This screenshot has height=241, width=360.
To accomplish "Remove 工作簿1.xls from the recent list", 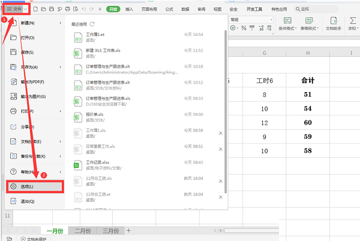I will pyautogui.click(x=220, y=133).
